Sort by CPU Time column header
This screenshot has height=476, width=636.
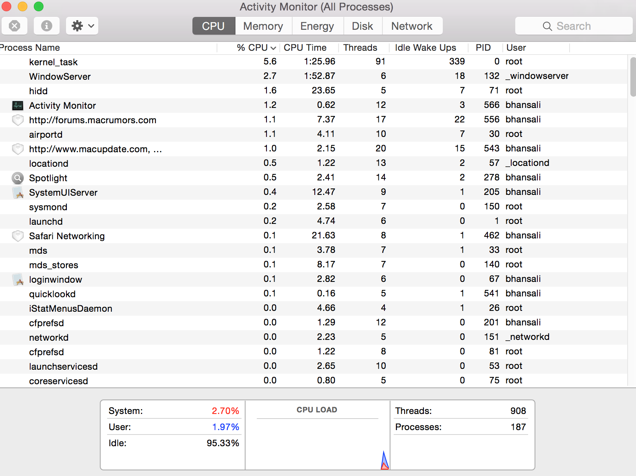tap(309, 48)
